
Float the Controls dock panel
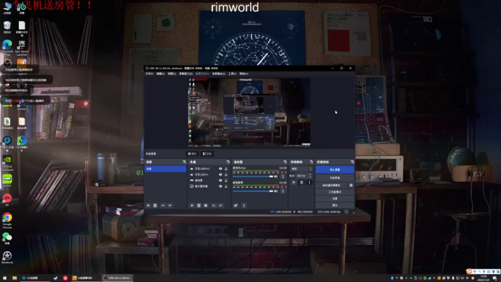352,162
